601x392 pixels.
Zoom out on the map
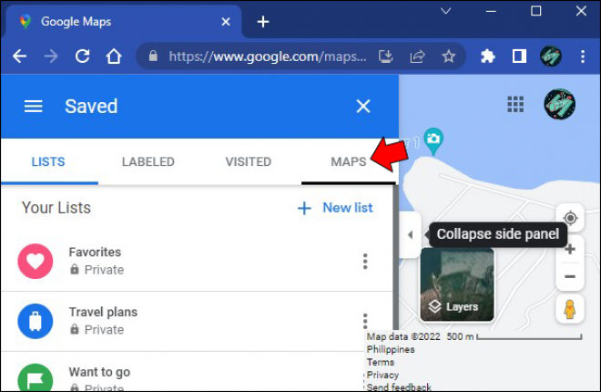570,276
